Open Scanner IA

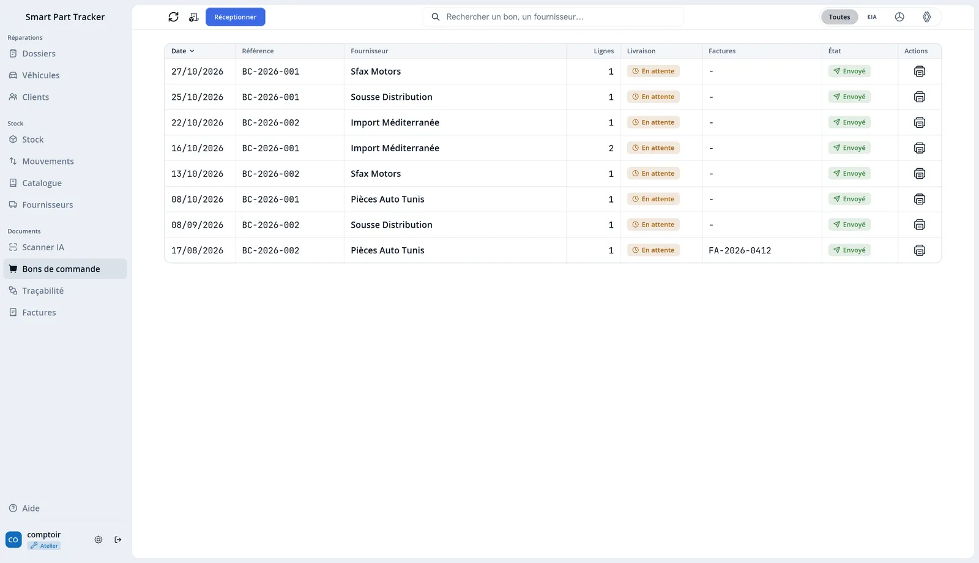coord(65,247)
